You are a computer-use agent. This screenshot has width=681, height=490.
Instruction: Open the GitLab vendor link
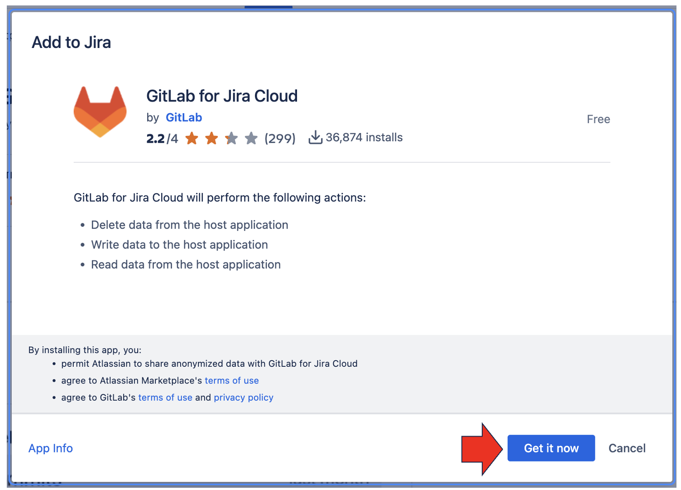(184, 117)
